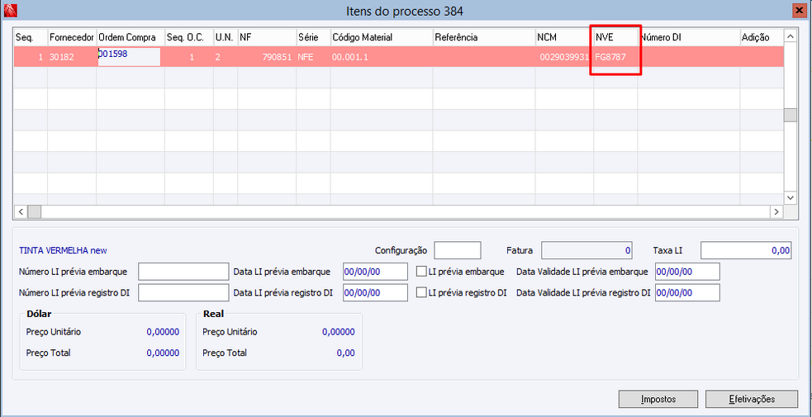812x417 pixels.
Task: Click Fornecedor cell 30182
Action: click(72, 57)
